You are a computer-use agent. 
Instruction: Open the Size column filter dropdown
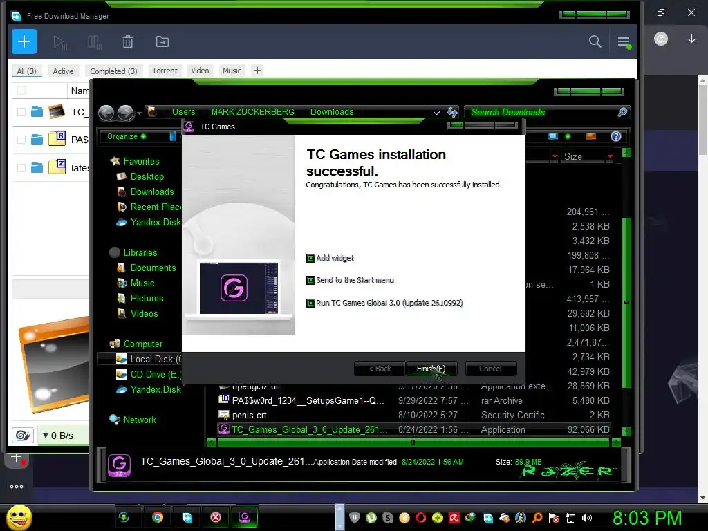click(x=610, y=156)
